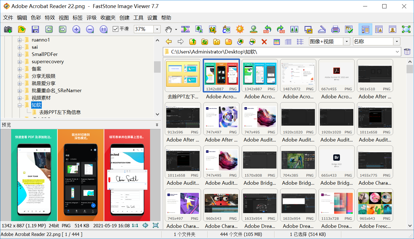Open the 帮助 menu
This screenshot has height=239, width=414.
coord(166,18)
